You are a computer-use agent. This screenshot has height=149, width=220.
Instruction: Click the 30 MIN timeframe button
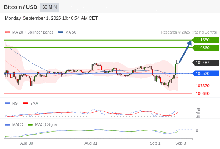point(50,7)
